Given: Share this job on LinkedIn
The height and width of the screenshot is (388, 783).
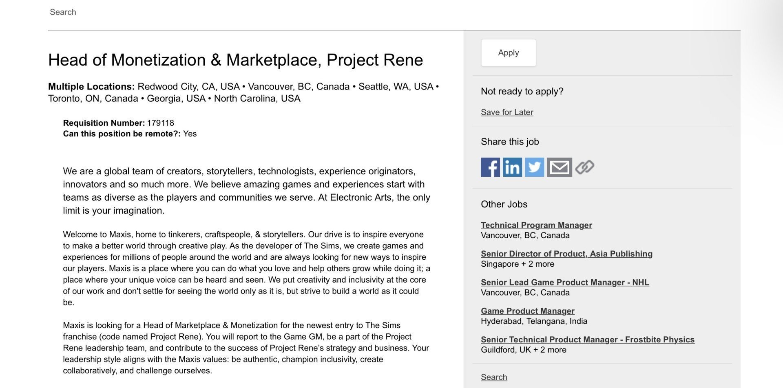Looking at the screenshot, I should click(x=512, y=167).
